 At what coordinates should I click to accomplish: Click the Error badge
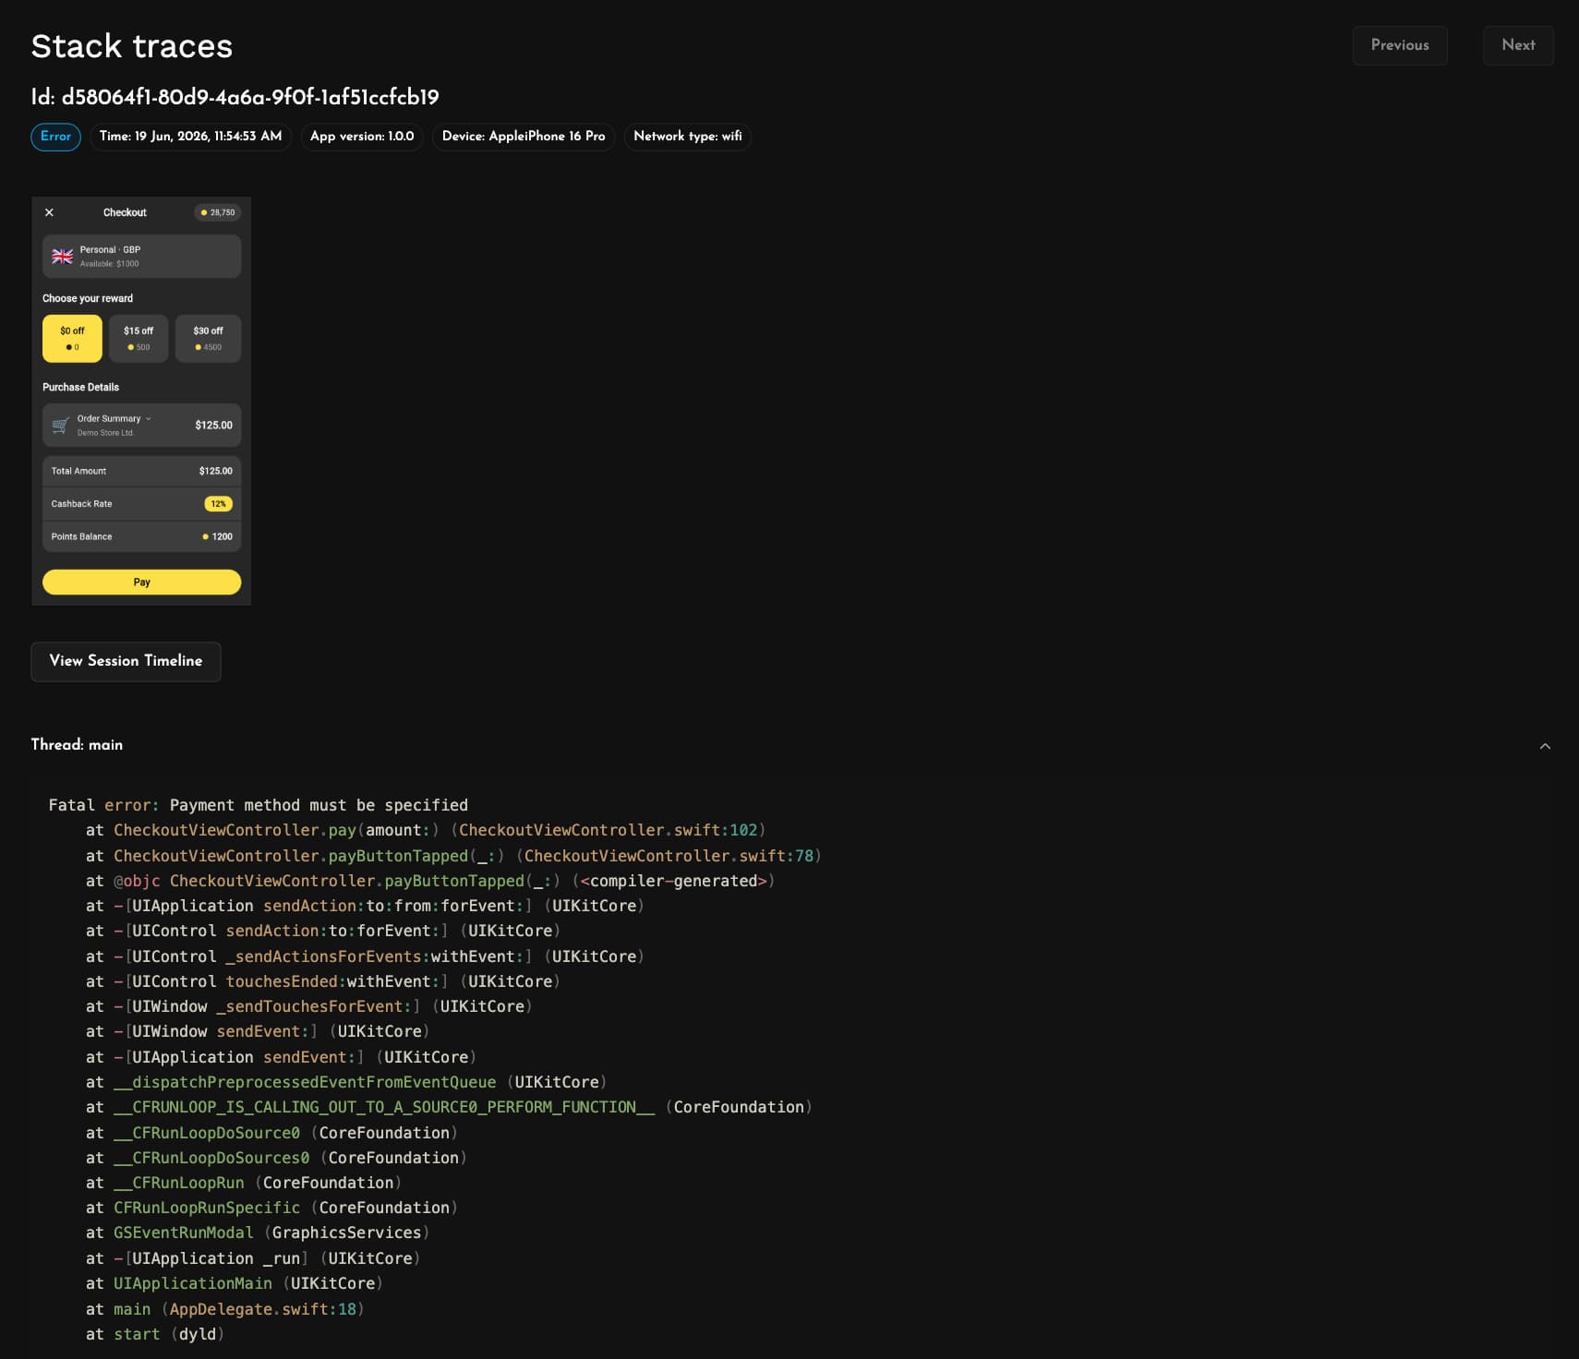point(55,137)
